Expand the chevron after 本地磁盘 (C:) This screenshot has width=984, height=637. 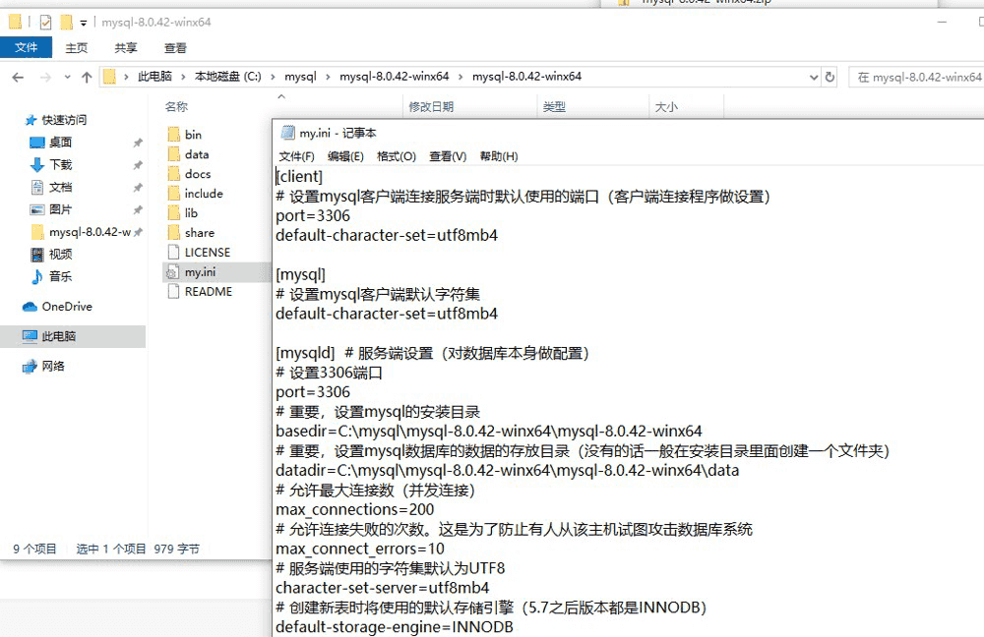(273, 77)
